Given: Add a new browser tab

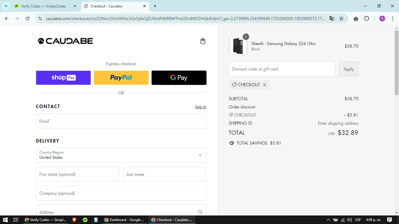Looking at the screenshot, I should click(155, 6).
